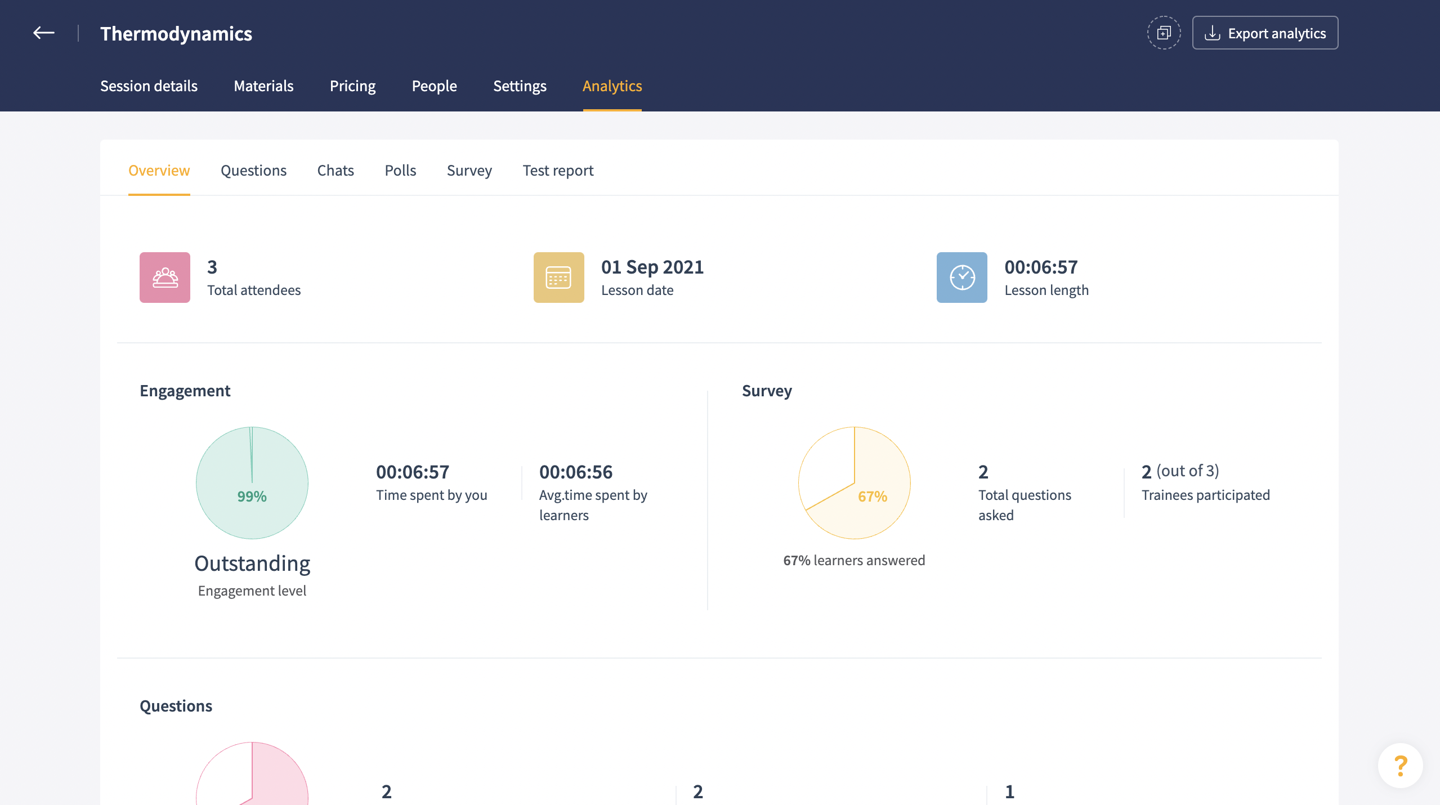This screenshot has width=1440, height=805.
Task: Click the dashed-circle duplicate icon
Action: click(x=1164, y=33)
